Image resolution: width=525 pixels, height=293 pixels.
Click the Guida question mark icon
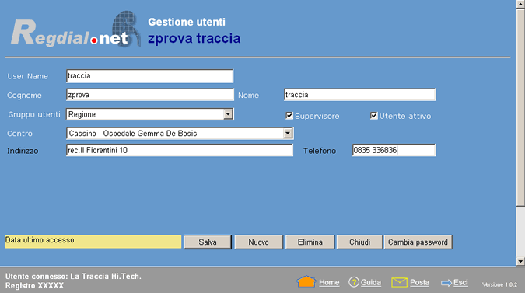[354, 282]
